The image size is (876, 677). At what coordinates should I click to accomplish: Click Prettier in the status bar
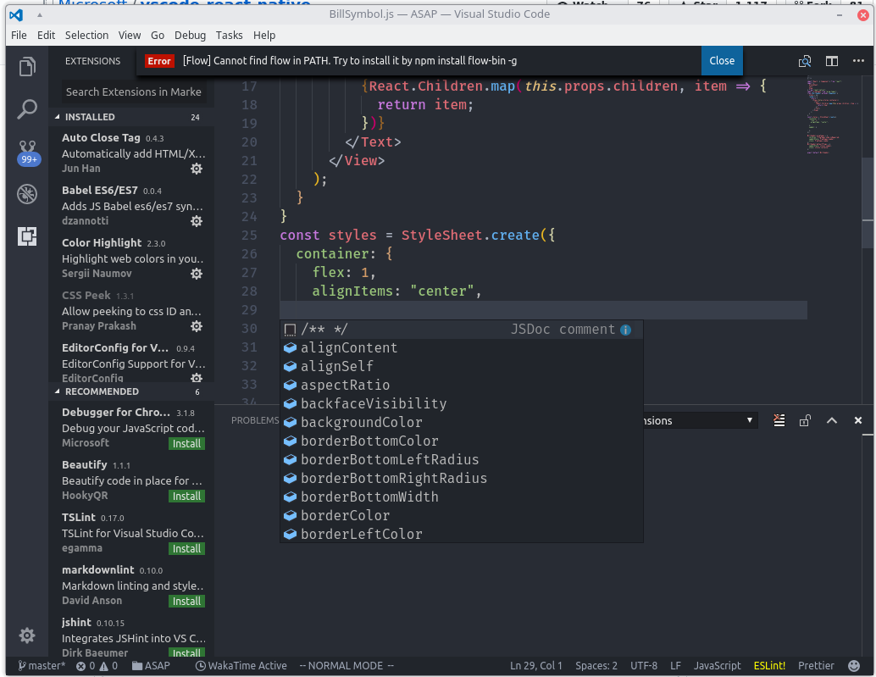816,665
